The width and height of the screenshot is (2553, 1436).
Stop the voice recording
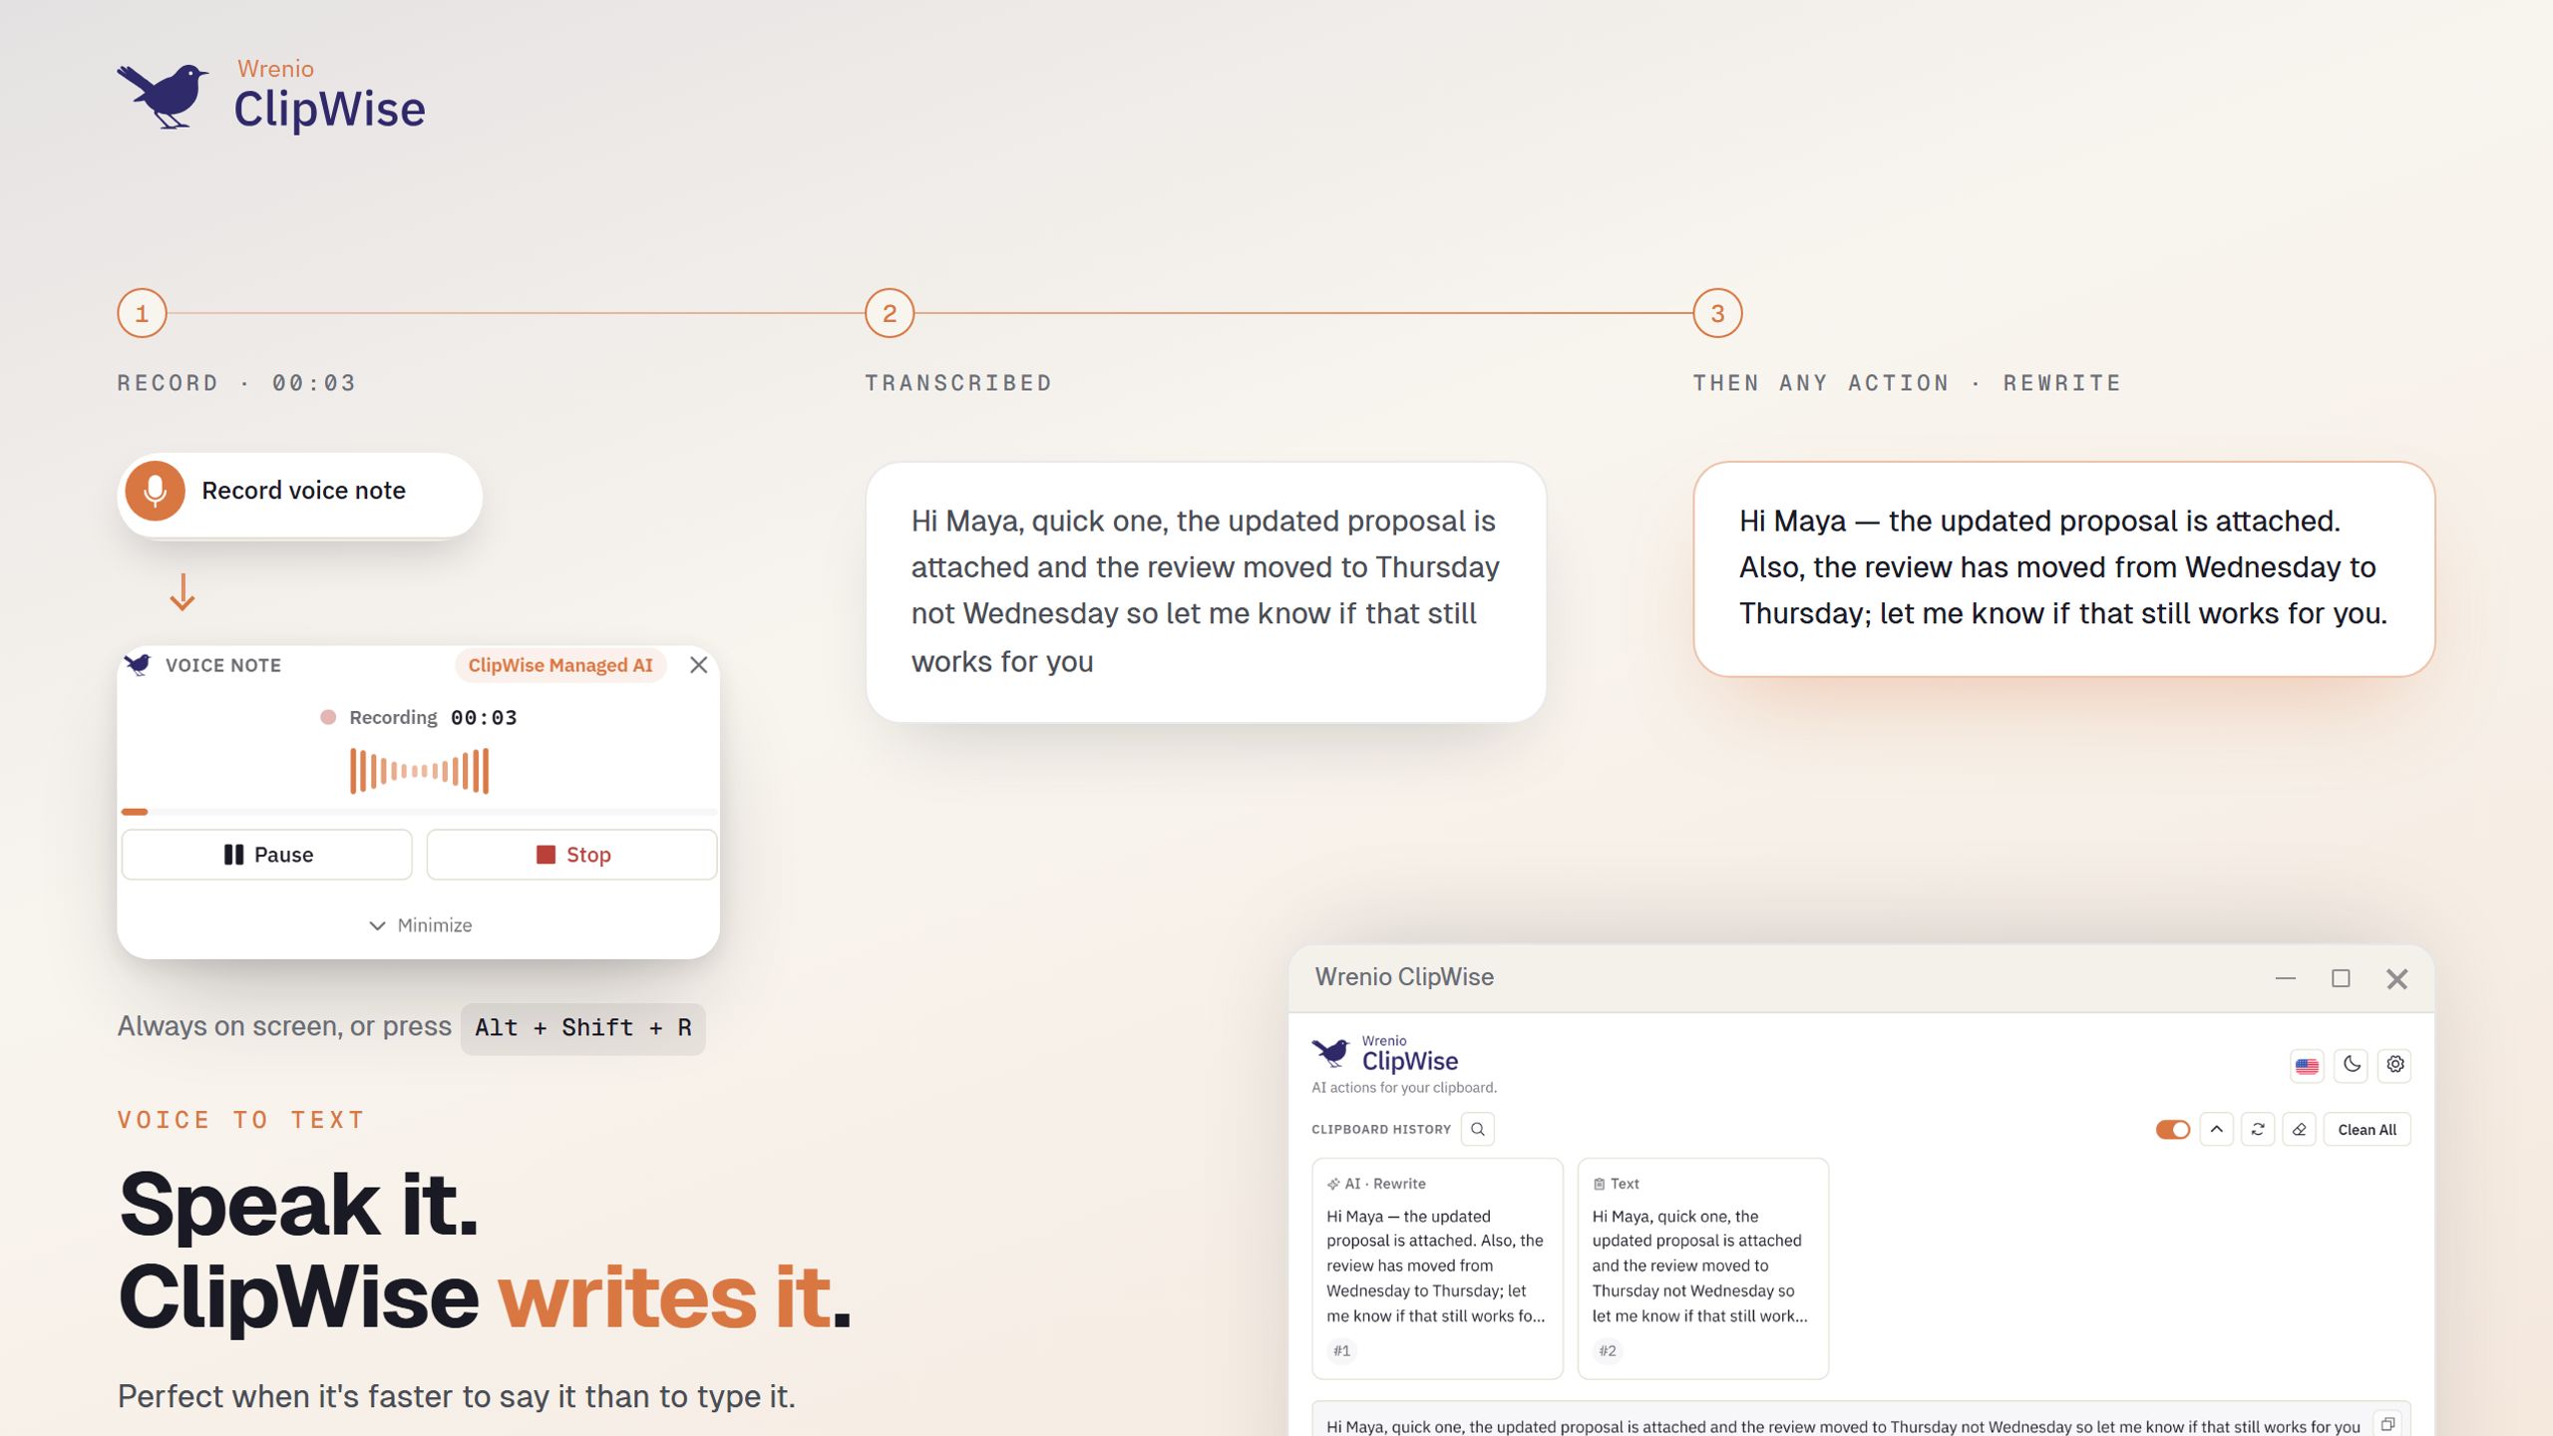pos(572,855)
